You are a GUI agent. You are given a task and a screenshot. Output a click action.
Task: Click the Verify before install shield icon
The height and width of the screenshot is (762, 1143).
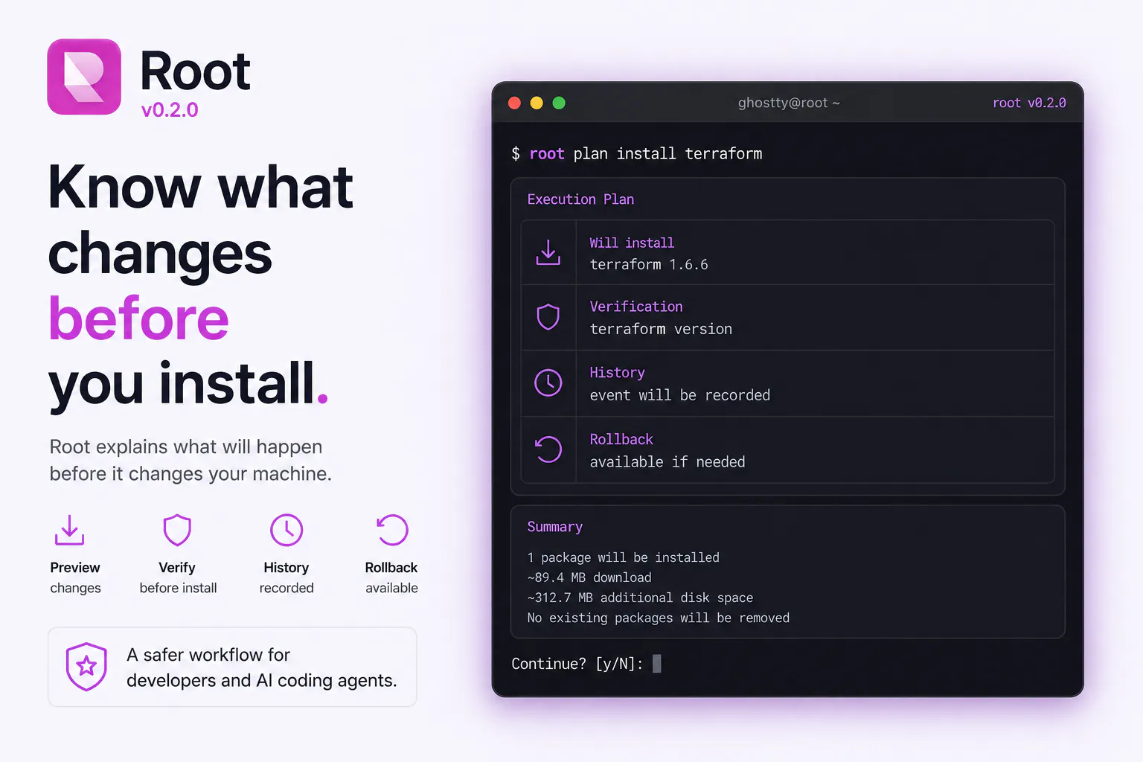click(177, 530)
